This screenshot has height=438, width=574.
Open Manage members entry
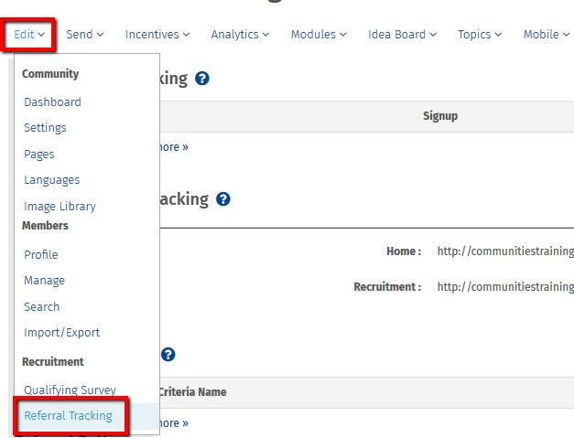(44, 281)
